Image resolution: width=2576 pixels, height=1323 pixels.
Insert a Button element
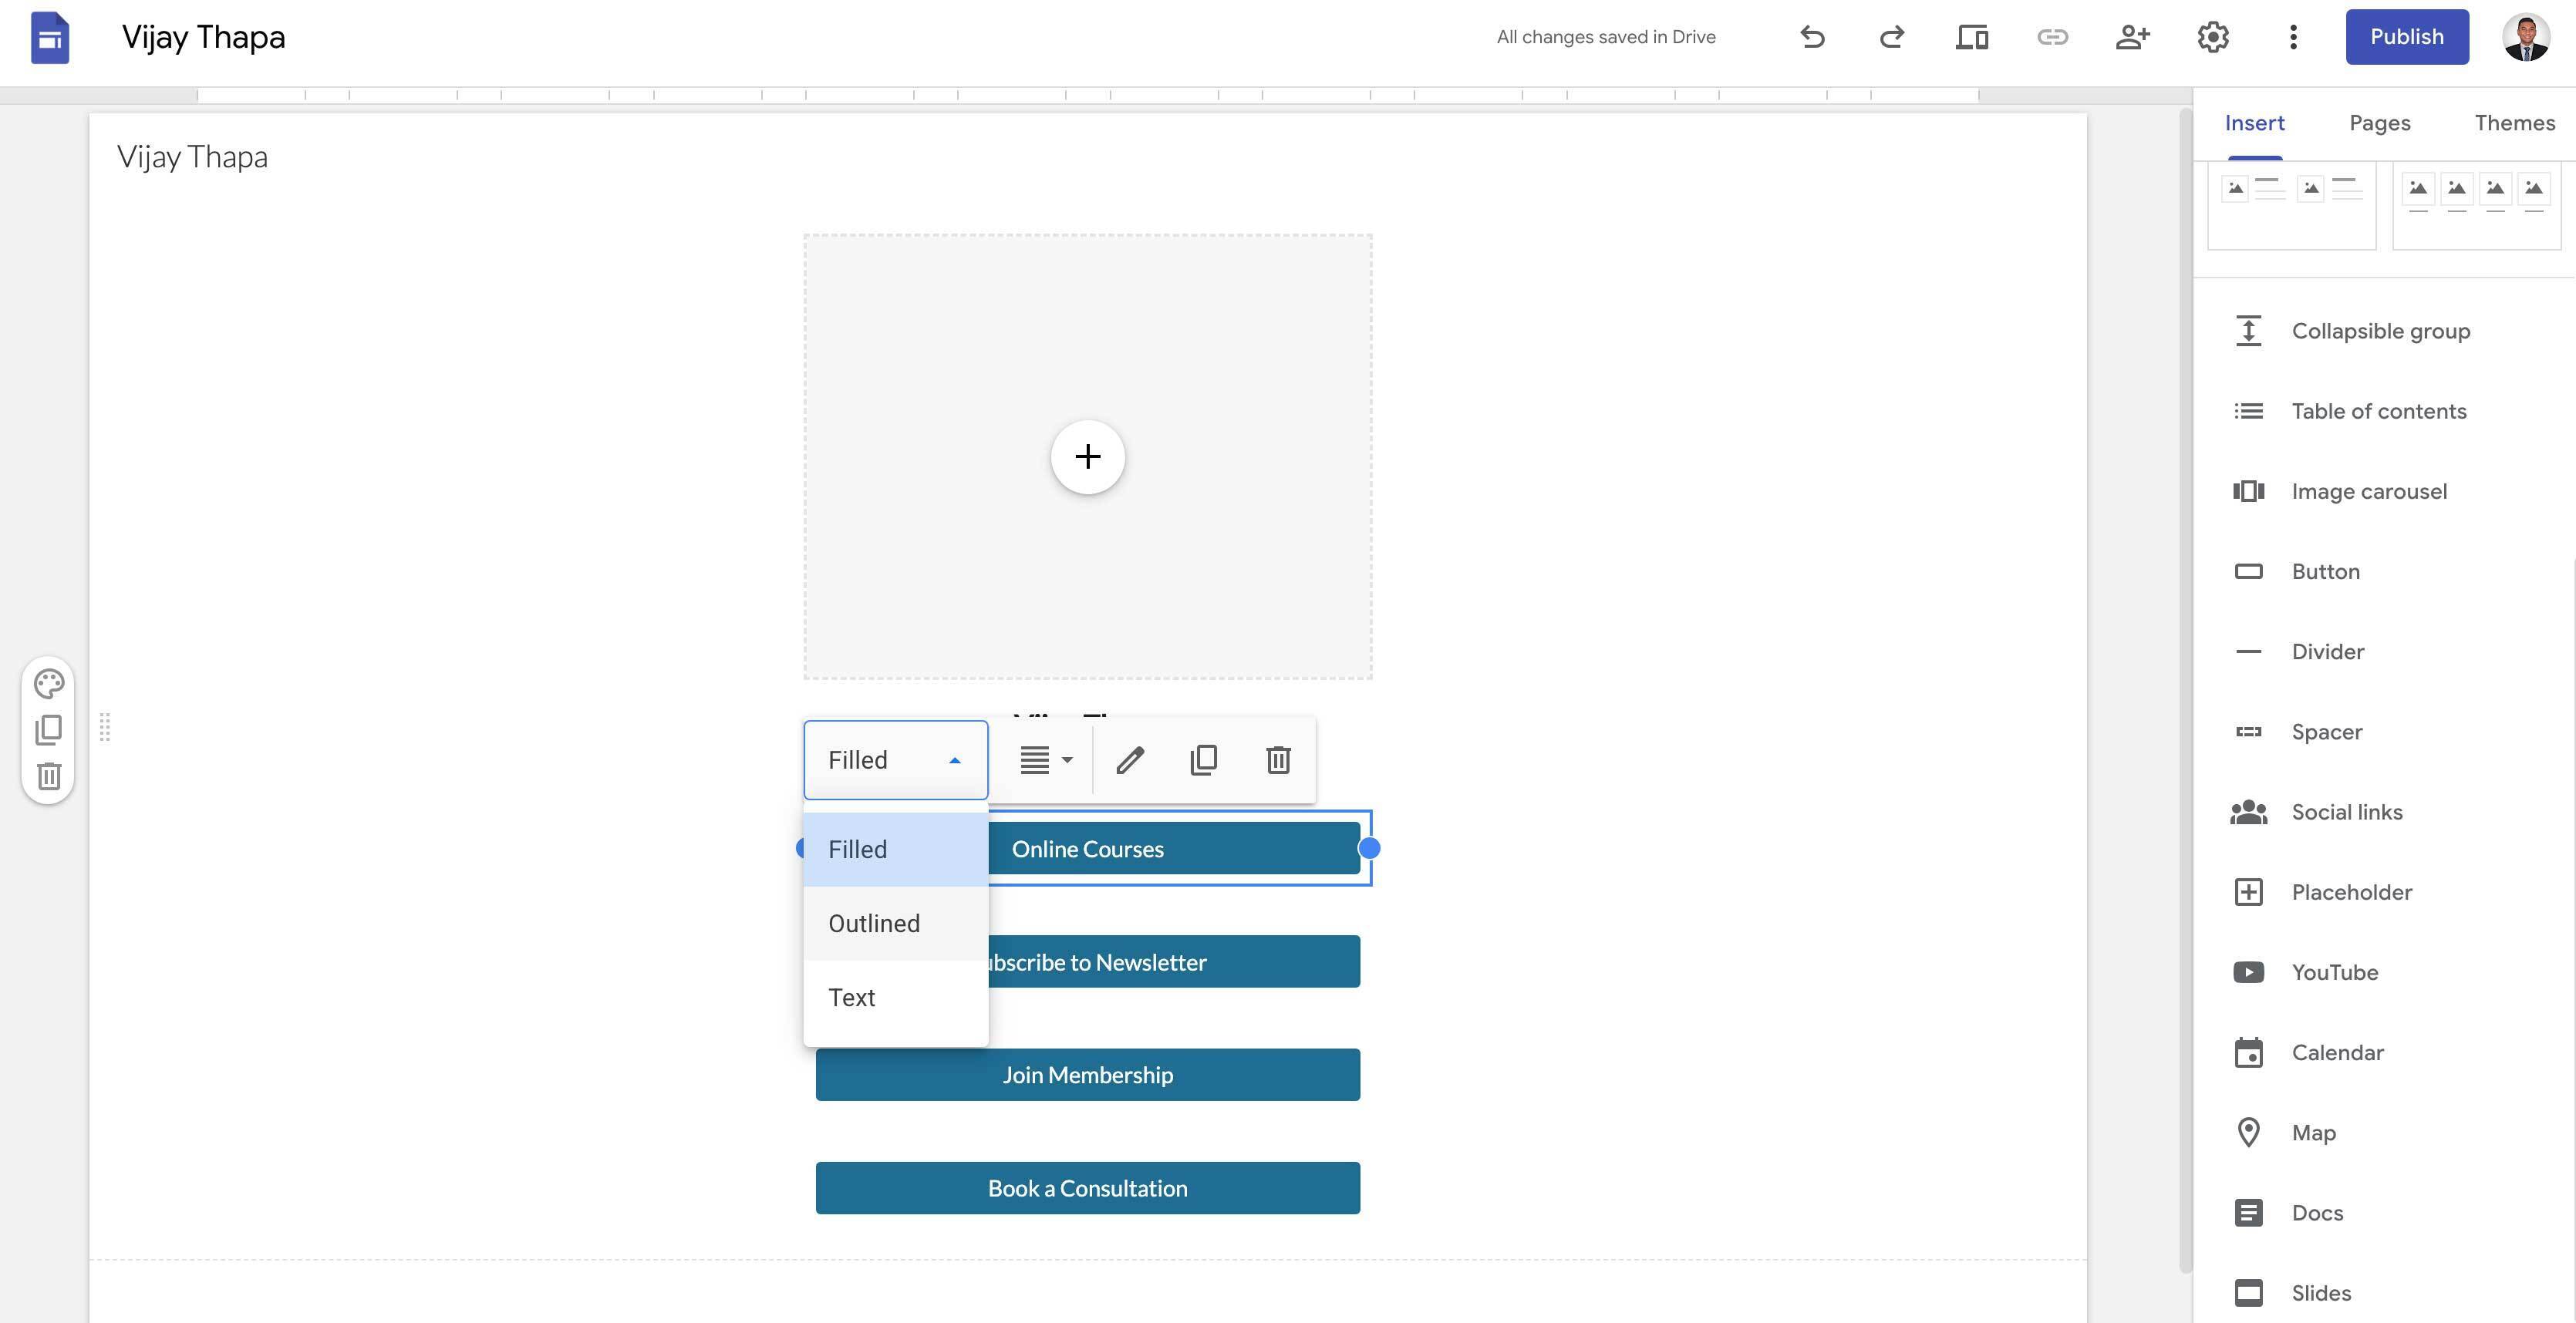point(2384,571)
